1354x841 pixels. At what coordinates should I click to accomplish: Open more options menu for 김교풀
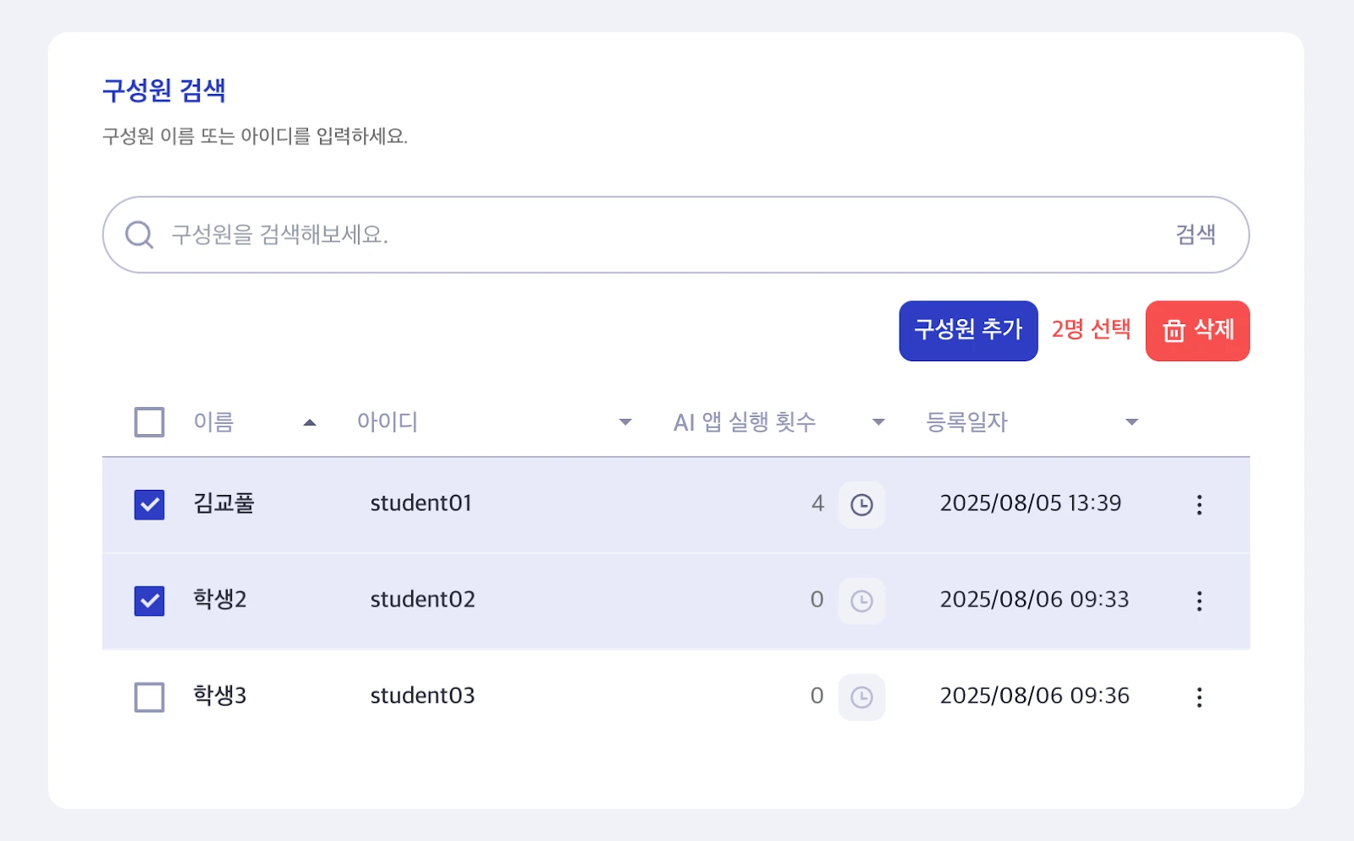[x=1199, y=505]
